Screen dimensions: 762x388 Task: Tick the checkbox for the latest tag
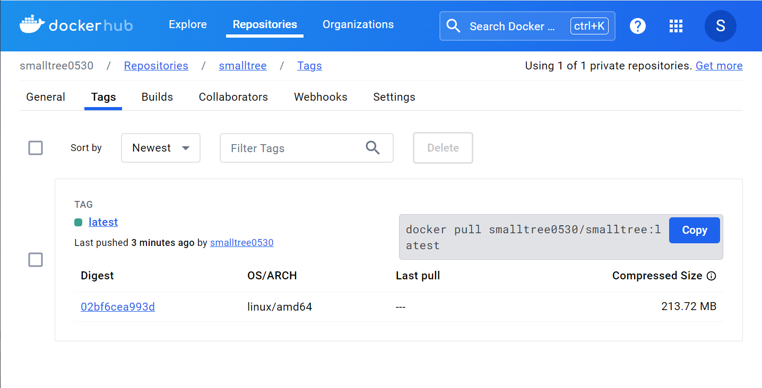[36, 260]
